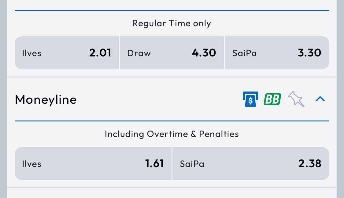Screen dimensions: 344x198
Task: Click the Moneyline market title
Action: click(x=46, y=99)
